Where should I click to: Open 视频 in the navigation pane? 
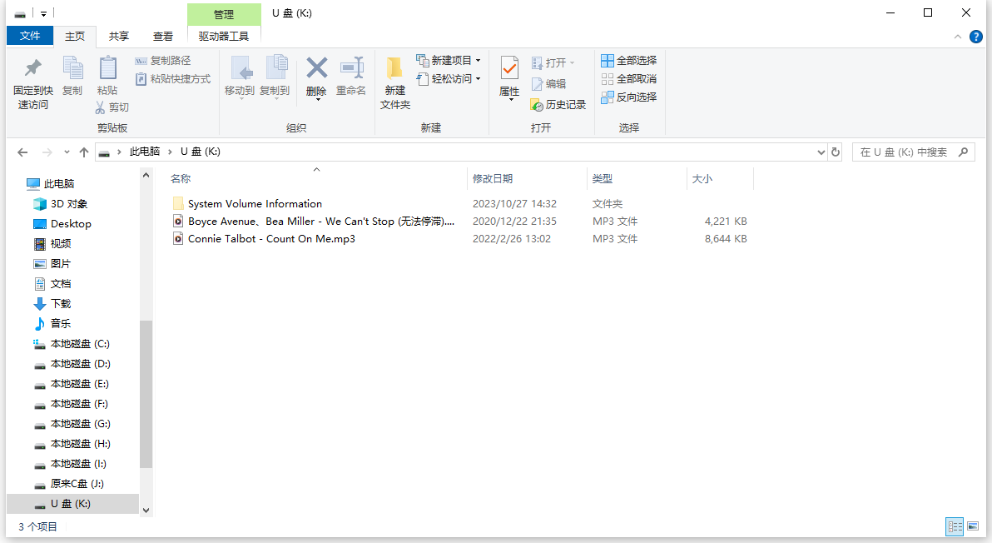61,244
